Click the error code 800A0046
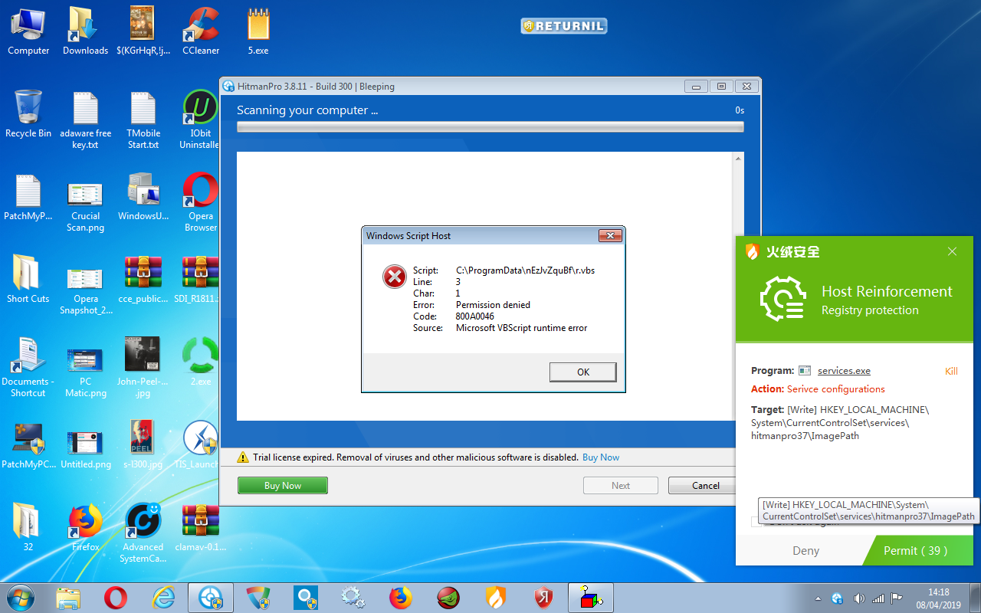The height and width of the screenshot is (613, 981). (475, 316)
